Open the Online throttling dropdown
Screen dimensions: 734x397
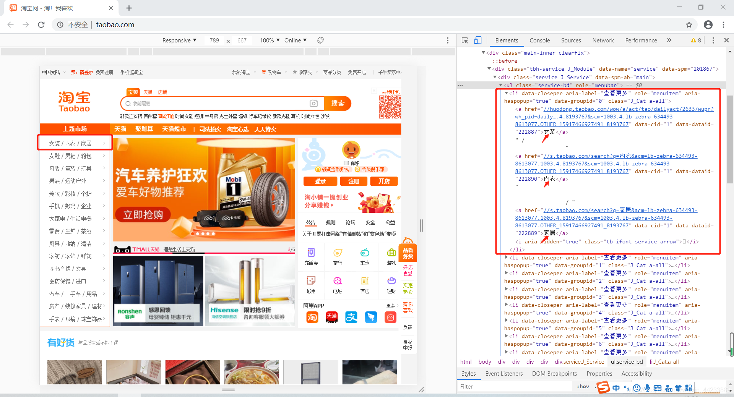[296, 40]
